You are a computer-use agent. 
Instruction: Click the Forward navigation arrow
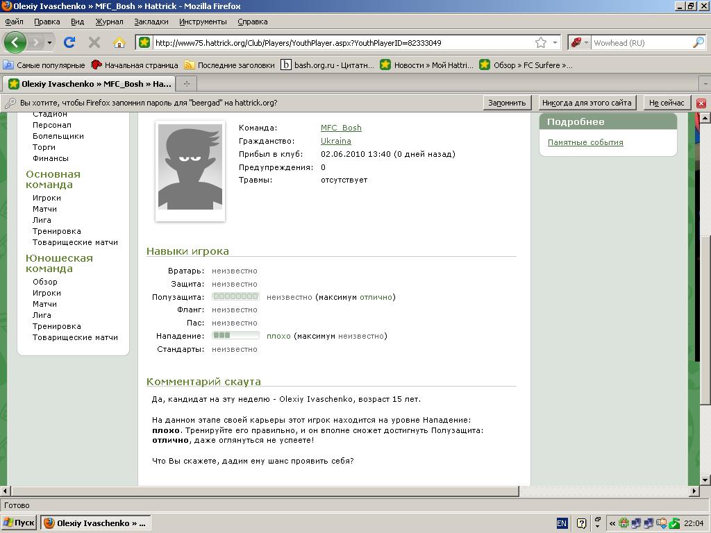pyautogui.click(x=36, y=42)
